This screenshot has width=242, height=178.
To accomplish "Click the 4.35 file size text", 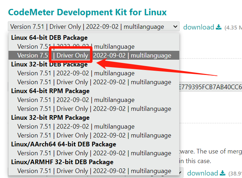I will (233, 27).
